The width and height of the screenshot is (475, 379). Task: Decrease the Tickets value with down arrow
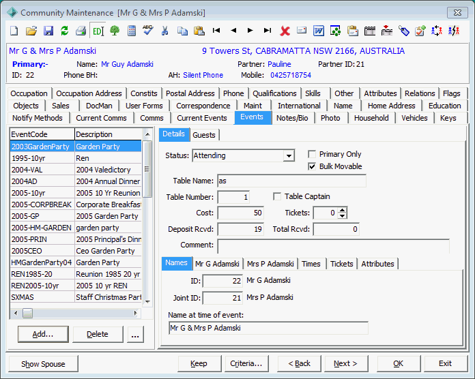coord(342,215)
